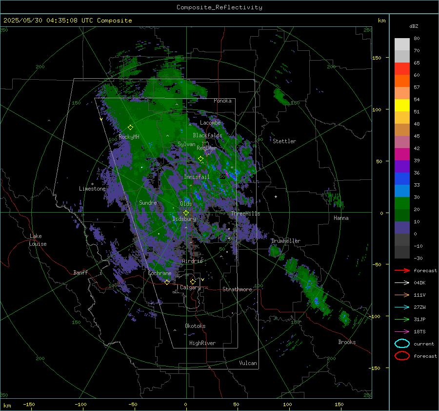
Task: Select the 20 dBZ green swatch
Action: [402, 203]
